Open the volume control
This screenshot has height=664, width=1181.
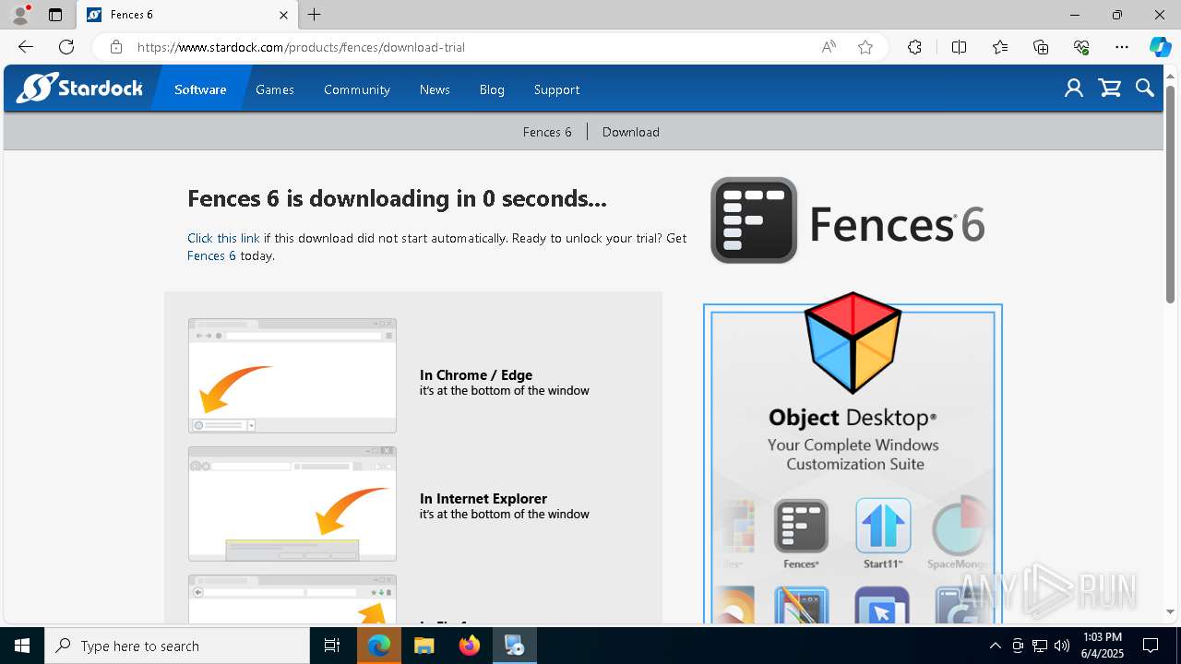1062,646
